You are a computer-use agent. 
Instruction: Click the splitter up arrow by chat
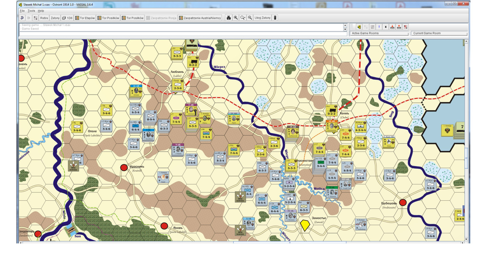pos(345,25)
